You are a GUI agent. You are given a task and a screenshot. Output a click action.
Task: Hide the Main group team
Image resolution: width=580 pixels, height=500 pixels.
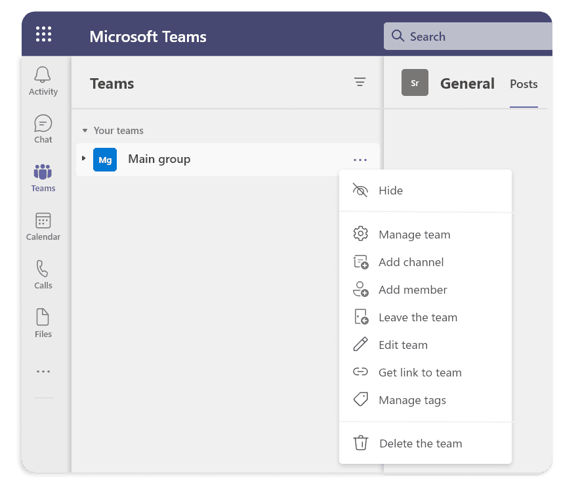[390, 191]
